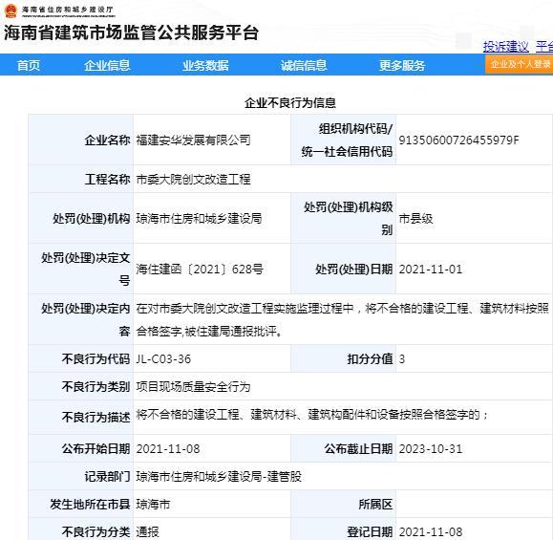Open the 诚信信息 menu
Image resolution: width=553 pixels, height=540 pixels.
pos(304,65)
